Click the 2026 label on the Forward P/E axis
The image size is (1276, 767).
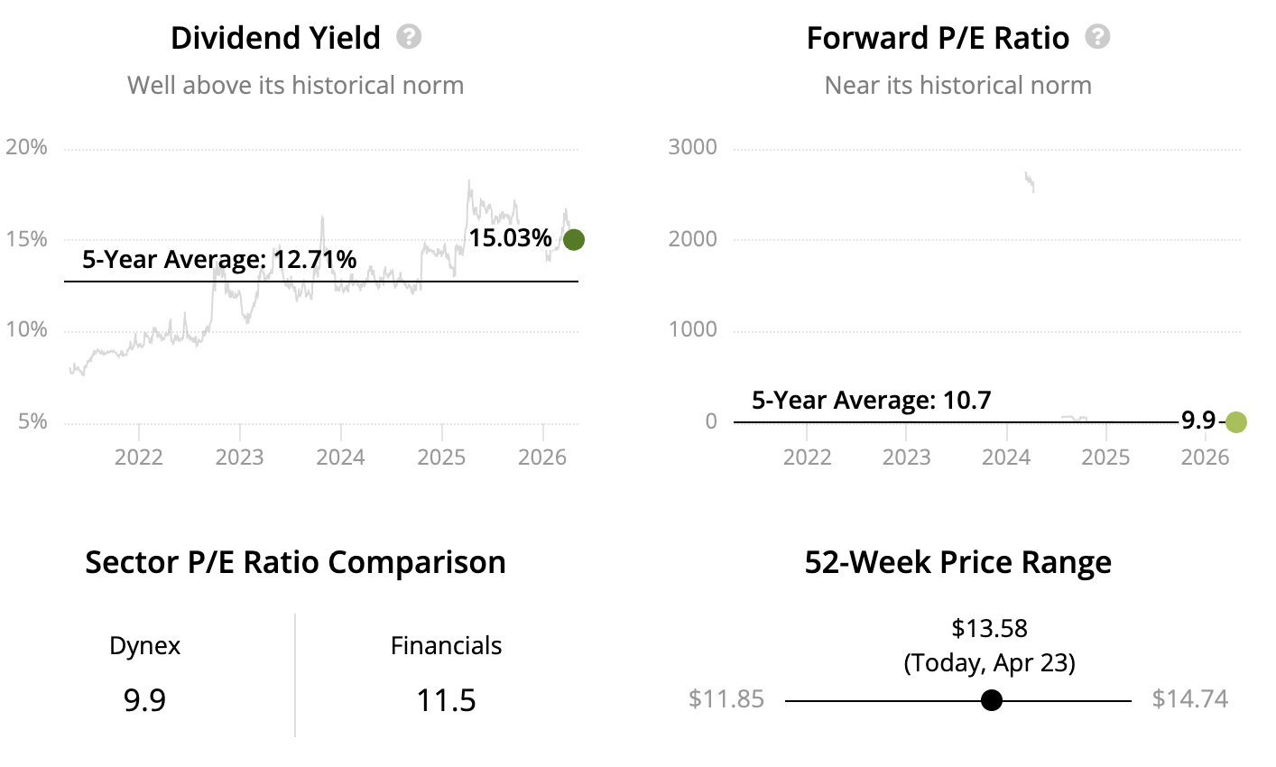pyautogui.click(x=1205, y=457)
